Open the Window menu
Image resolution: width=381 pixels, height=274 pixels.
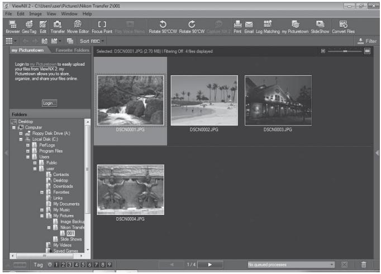click(x=69, y=14)
